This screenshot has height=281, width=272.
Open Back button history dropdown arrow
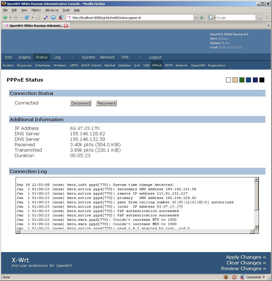(10, 17)
